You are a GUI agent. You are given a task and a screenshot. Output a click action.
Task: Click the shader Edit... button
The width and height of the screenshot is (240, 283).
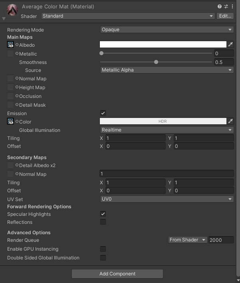[x=225, y=16]
